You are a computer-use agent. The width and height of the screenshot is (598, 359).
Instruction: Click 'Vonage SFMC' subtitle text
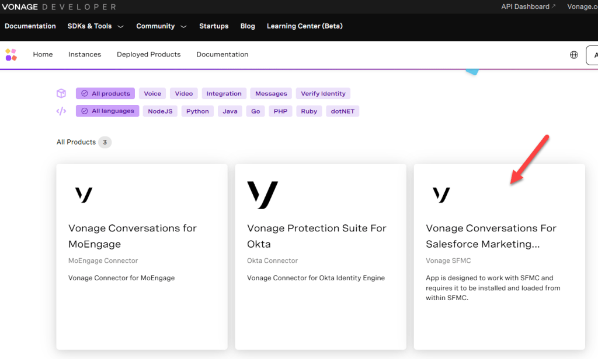(x=448, y=261)
